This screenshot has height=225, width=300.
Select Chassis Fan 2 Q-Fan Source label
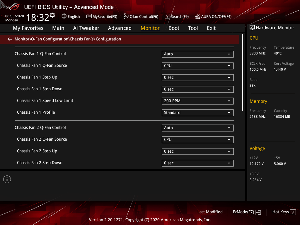click(42, 139)
